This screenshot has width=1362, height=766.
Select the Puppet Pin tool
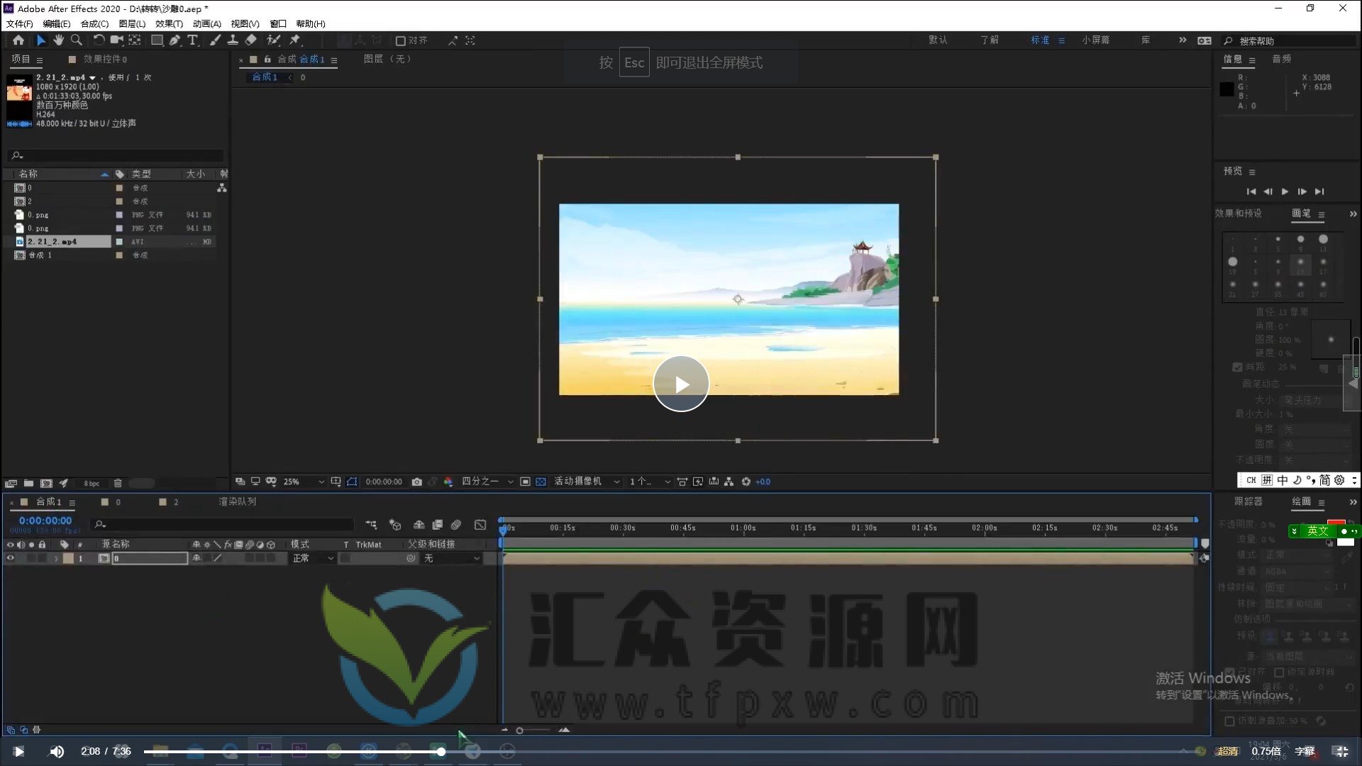(x=295, y=40)
